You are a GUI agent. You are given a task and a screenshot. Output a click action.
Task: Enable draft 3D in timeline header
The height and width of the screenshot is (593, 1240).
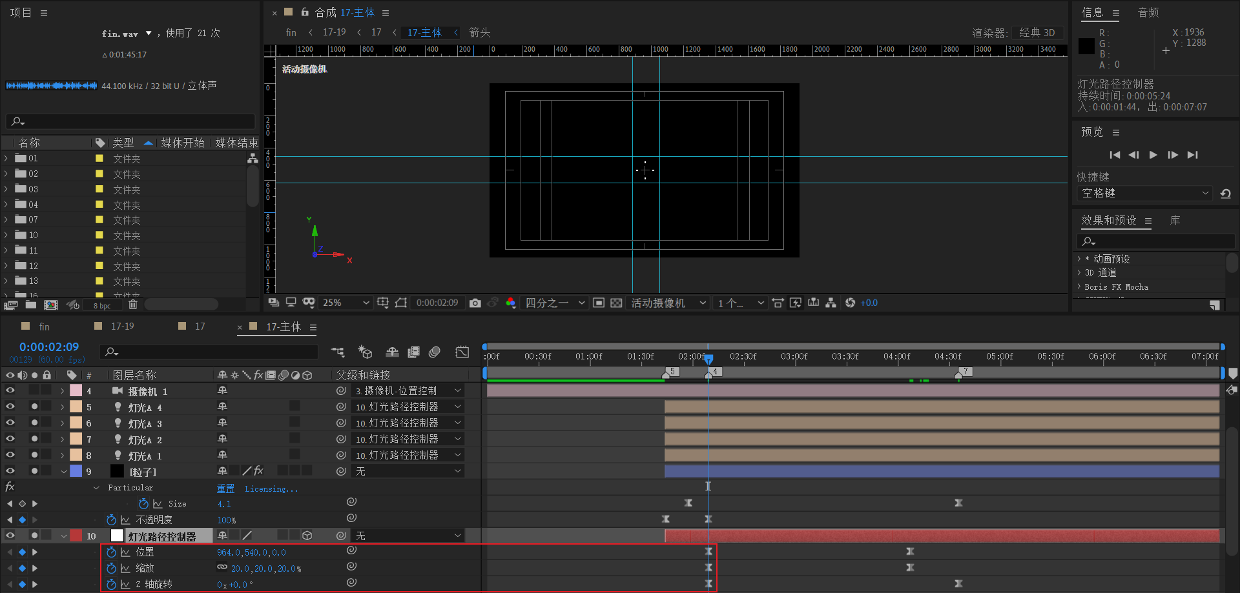(365, 352)
